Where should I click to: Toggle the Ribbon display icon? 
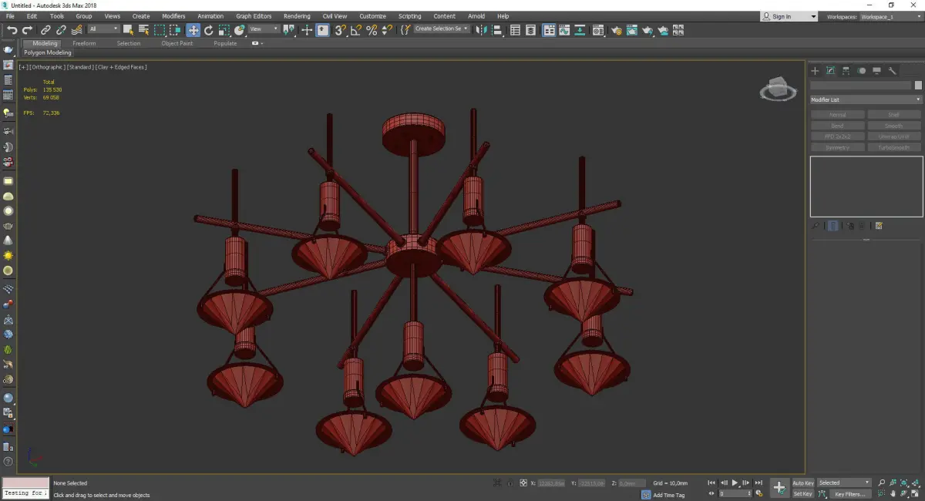(550, 30)
